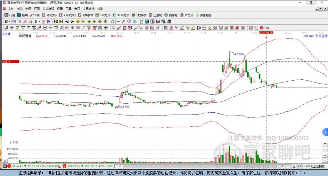Click the 沪 index status icon

coord(9,166)
